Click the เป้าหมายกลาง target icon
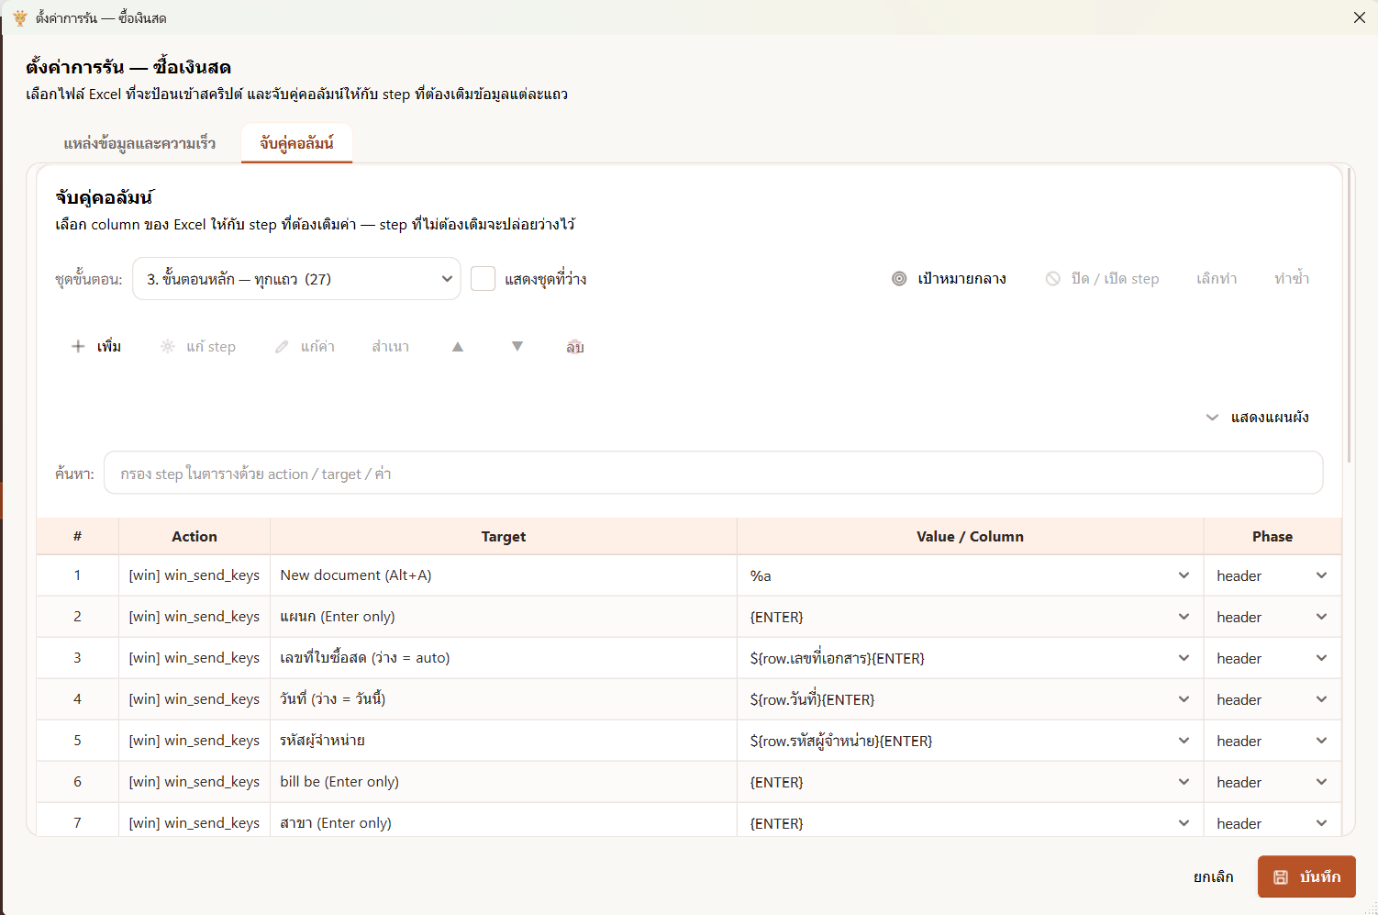The height and width of the screenshot is (915, 1378). (x=899, y=278)
